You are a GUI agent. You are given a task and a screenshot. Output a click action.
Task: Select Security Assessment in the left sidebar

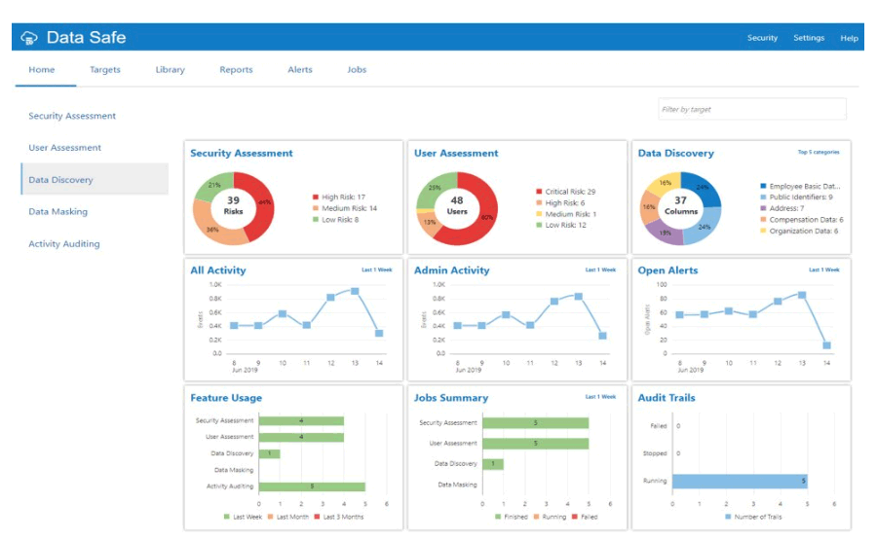72,116
